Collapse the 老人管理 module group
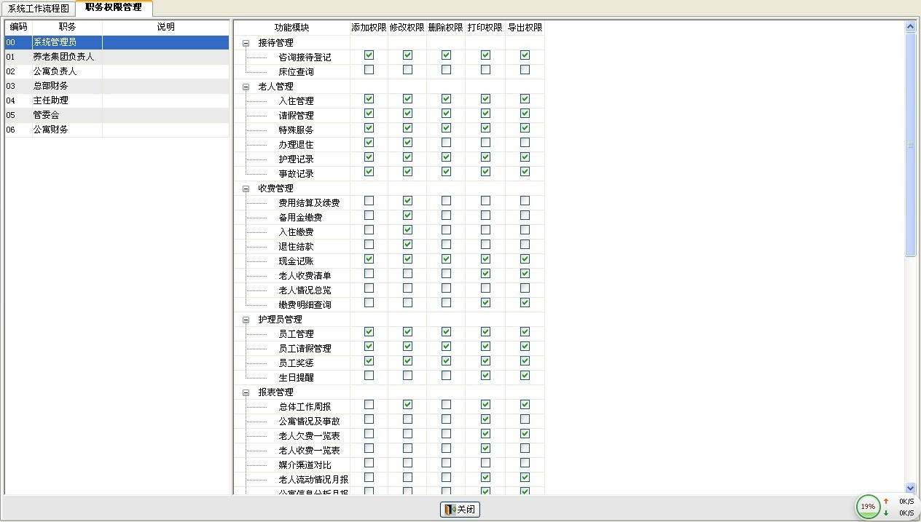The height and width of the screenshot is (522, 921). tap(246, 87)
